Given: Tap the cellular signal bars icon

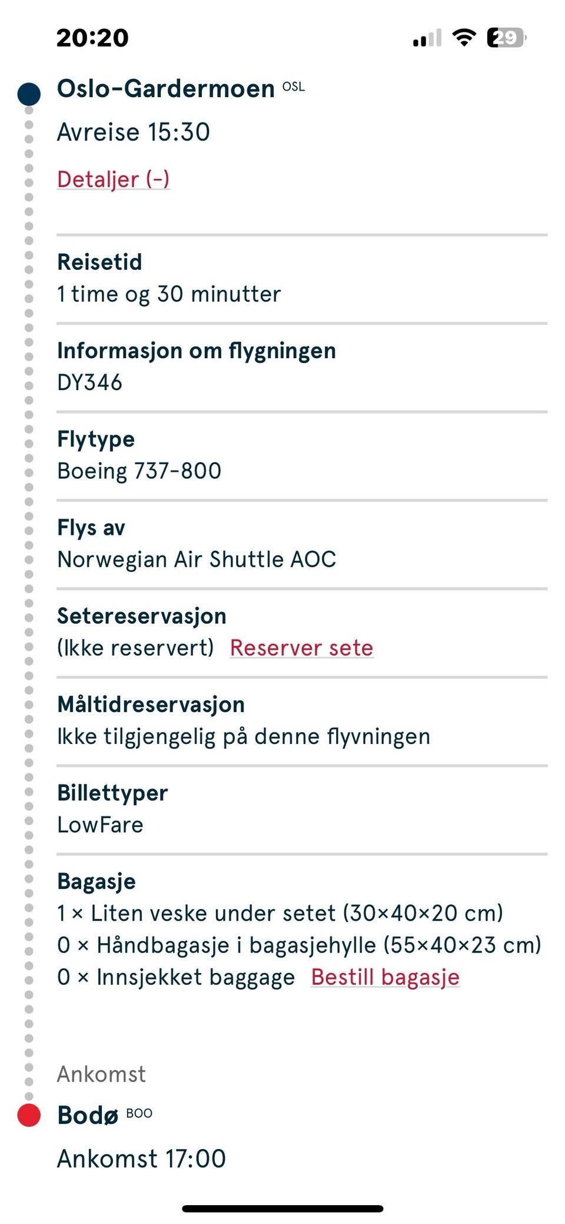Looking at the screenshot, I should coord(427,38).
